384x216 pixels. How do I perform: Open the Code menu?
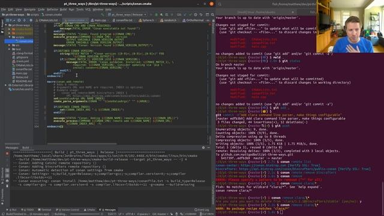(x=41, y=10)
